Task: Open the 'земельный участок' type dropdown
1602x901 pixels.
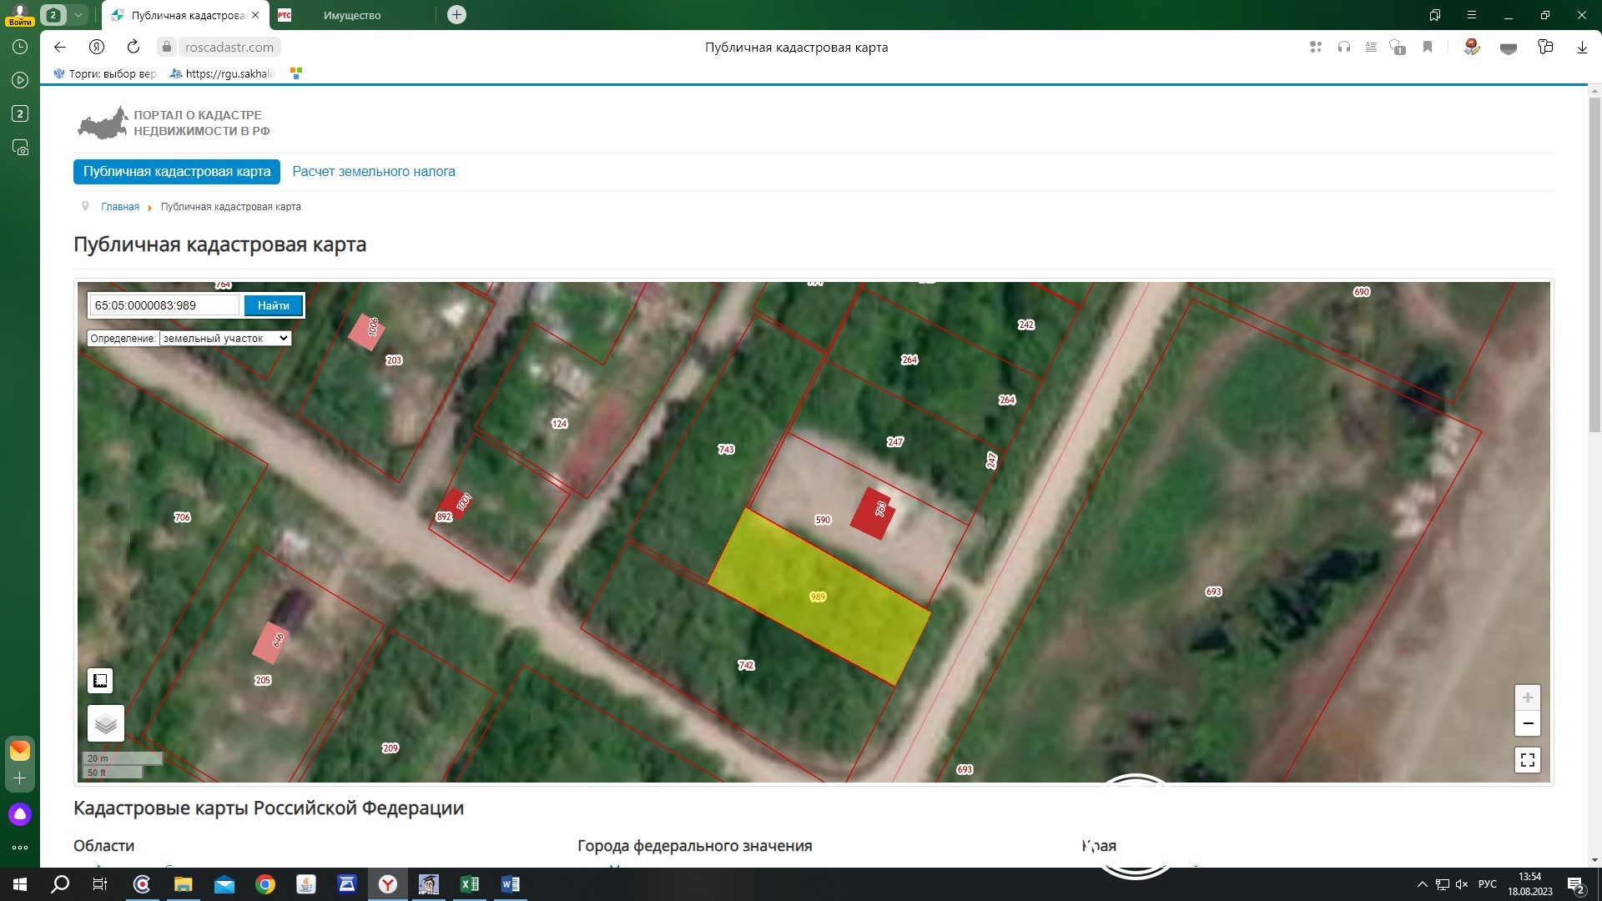Action: point(224,338)
